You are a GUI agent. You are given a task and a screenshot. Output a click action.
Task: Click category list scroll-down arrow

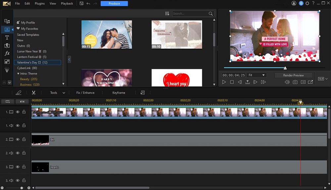pos(63,84)
